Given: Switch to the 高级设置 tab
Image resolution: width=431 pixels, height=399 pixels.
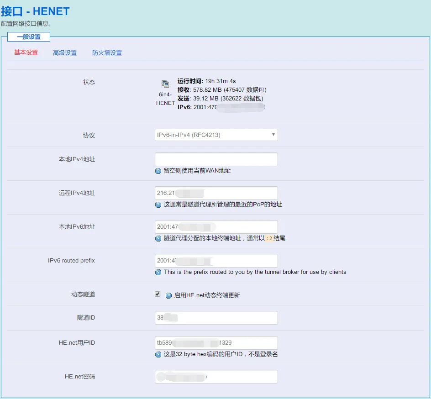Looking at the screenshot, I should (65, 53).
